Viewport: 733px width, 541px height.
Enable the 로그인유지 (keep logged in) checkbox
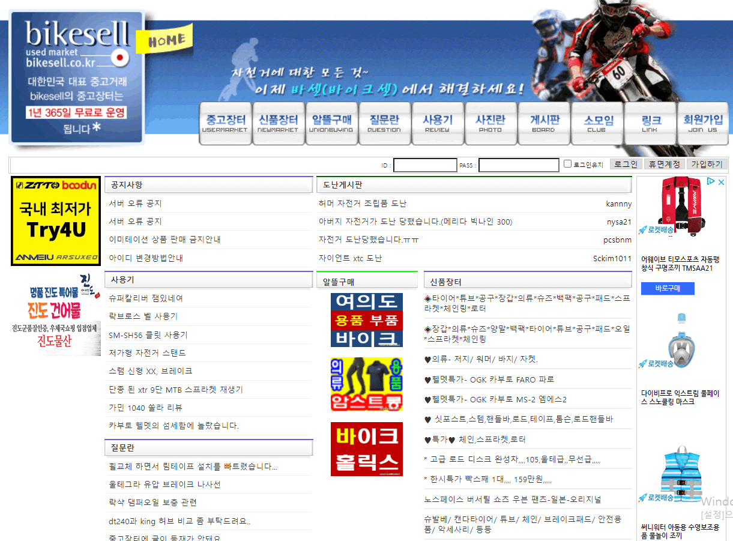[x=566, y=165]
